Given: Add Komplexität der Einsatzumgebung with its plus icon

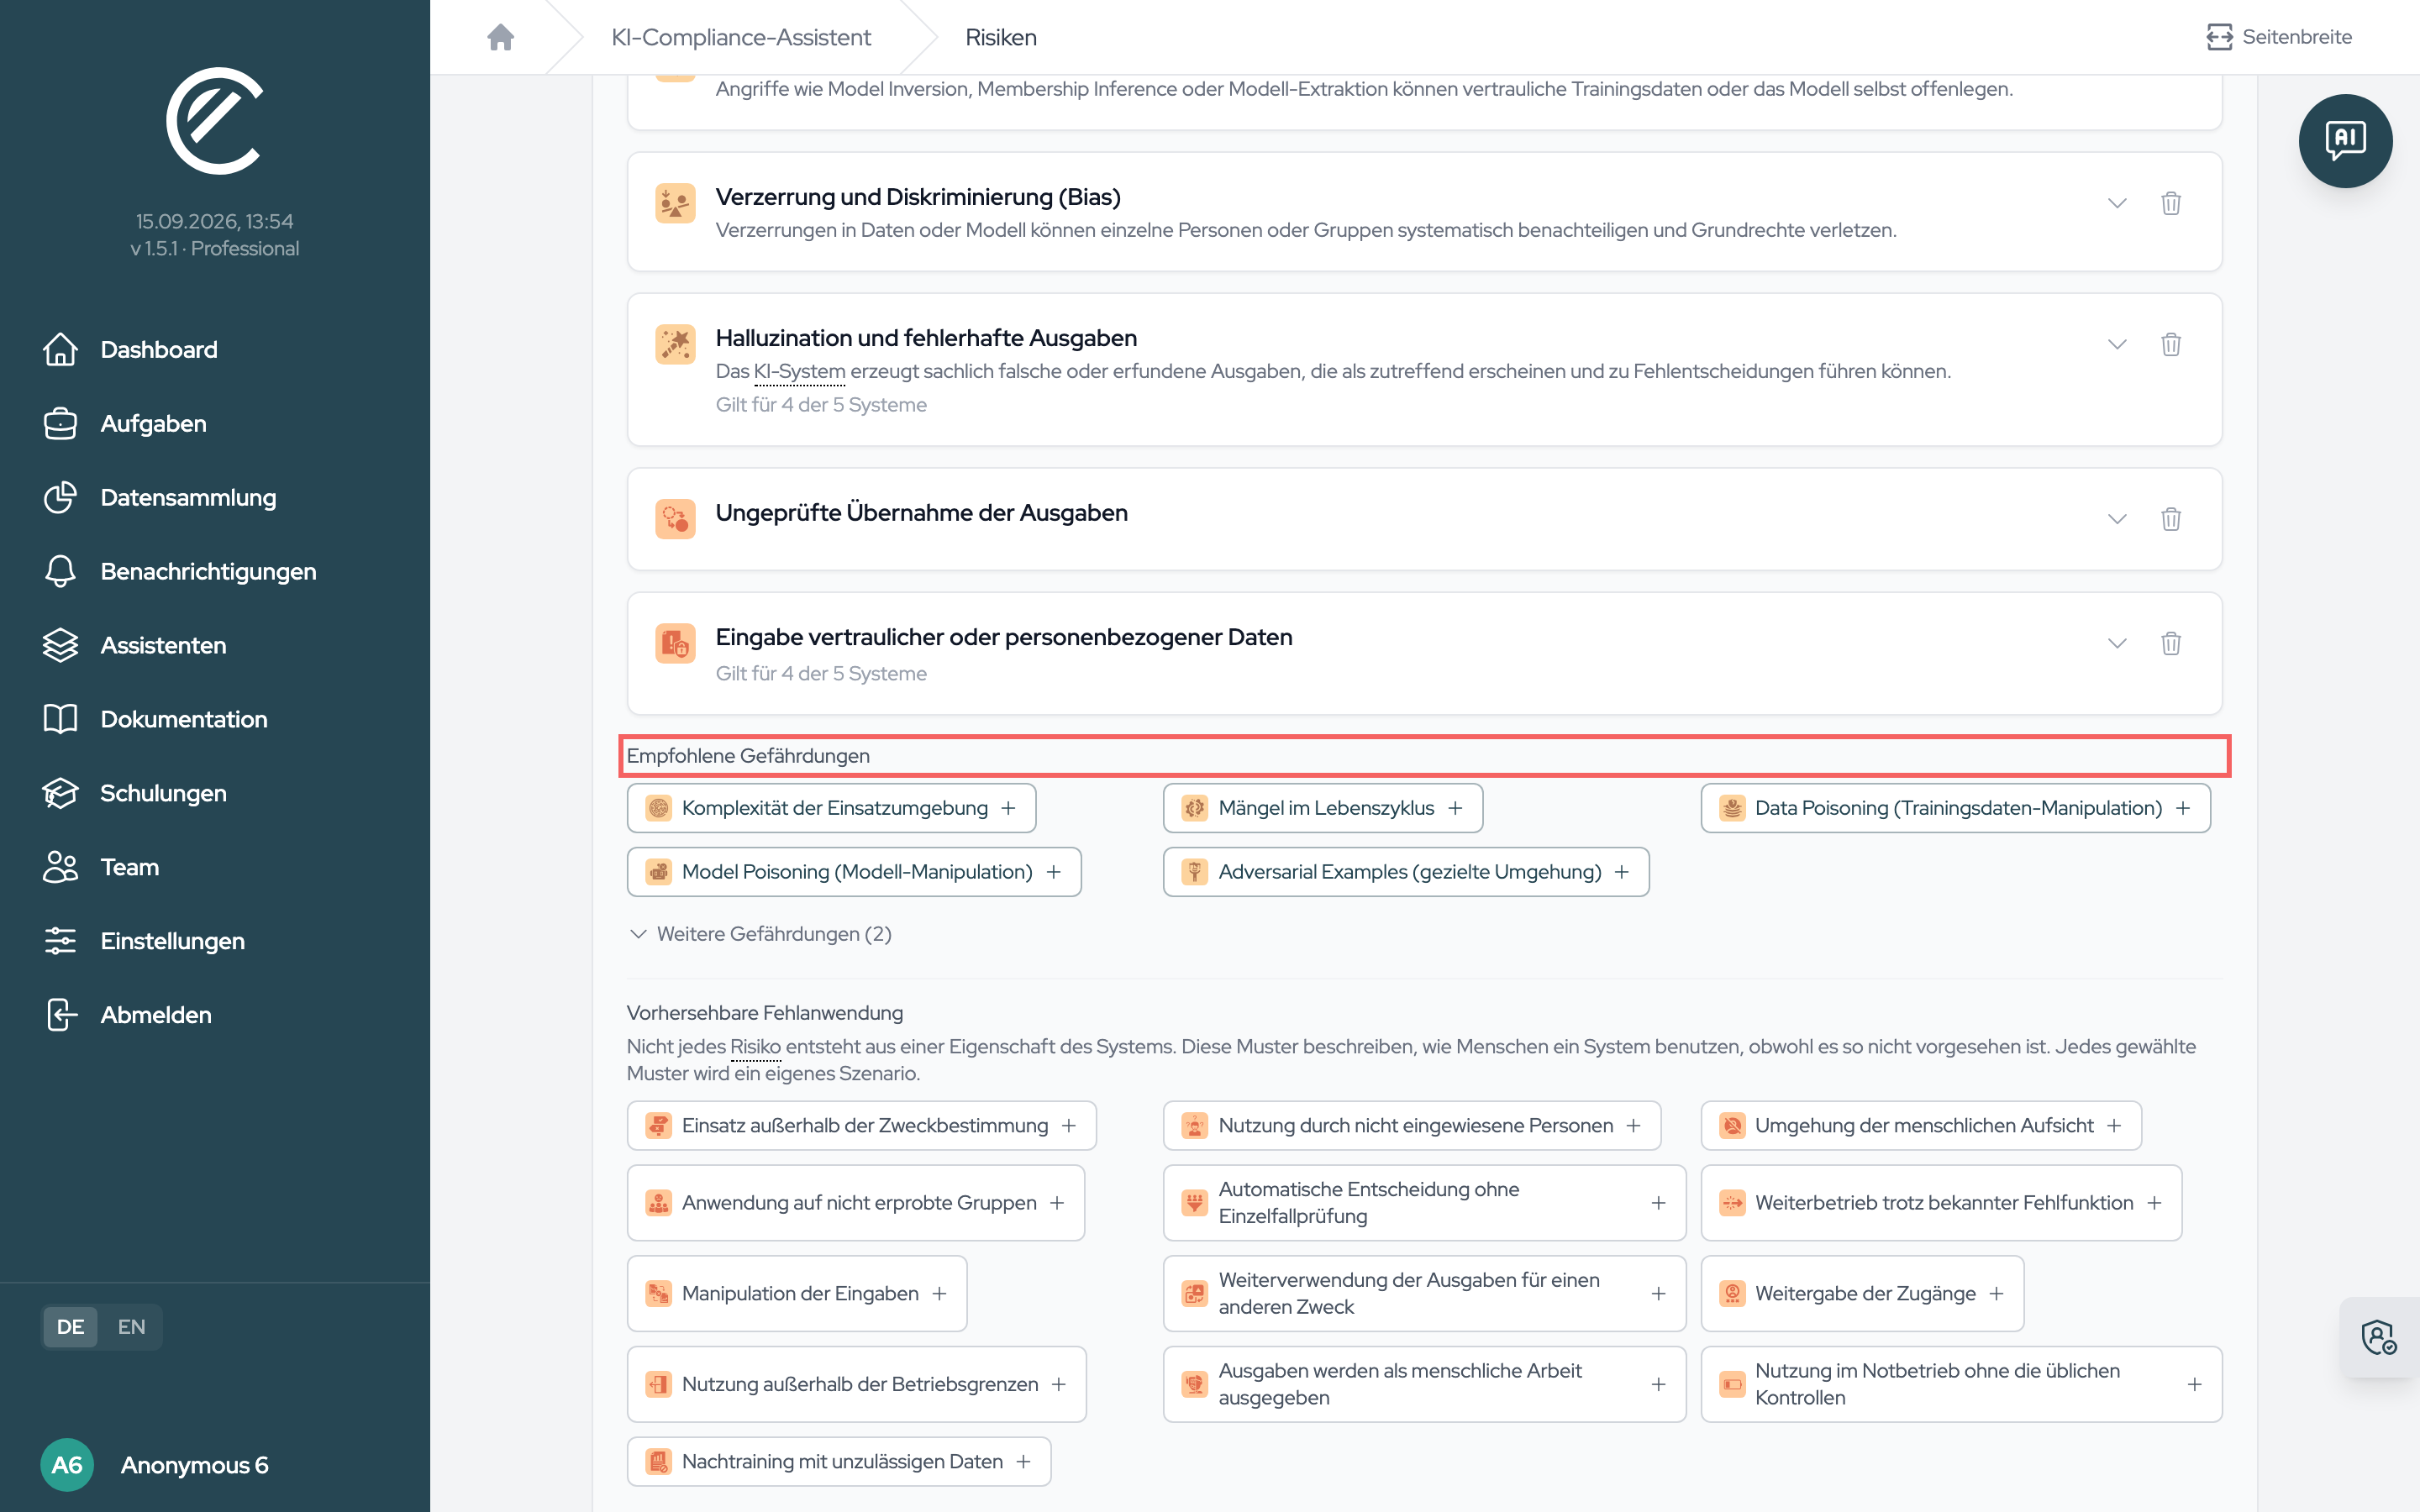Looking at the screenshot, I should pos(1008,808).
